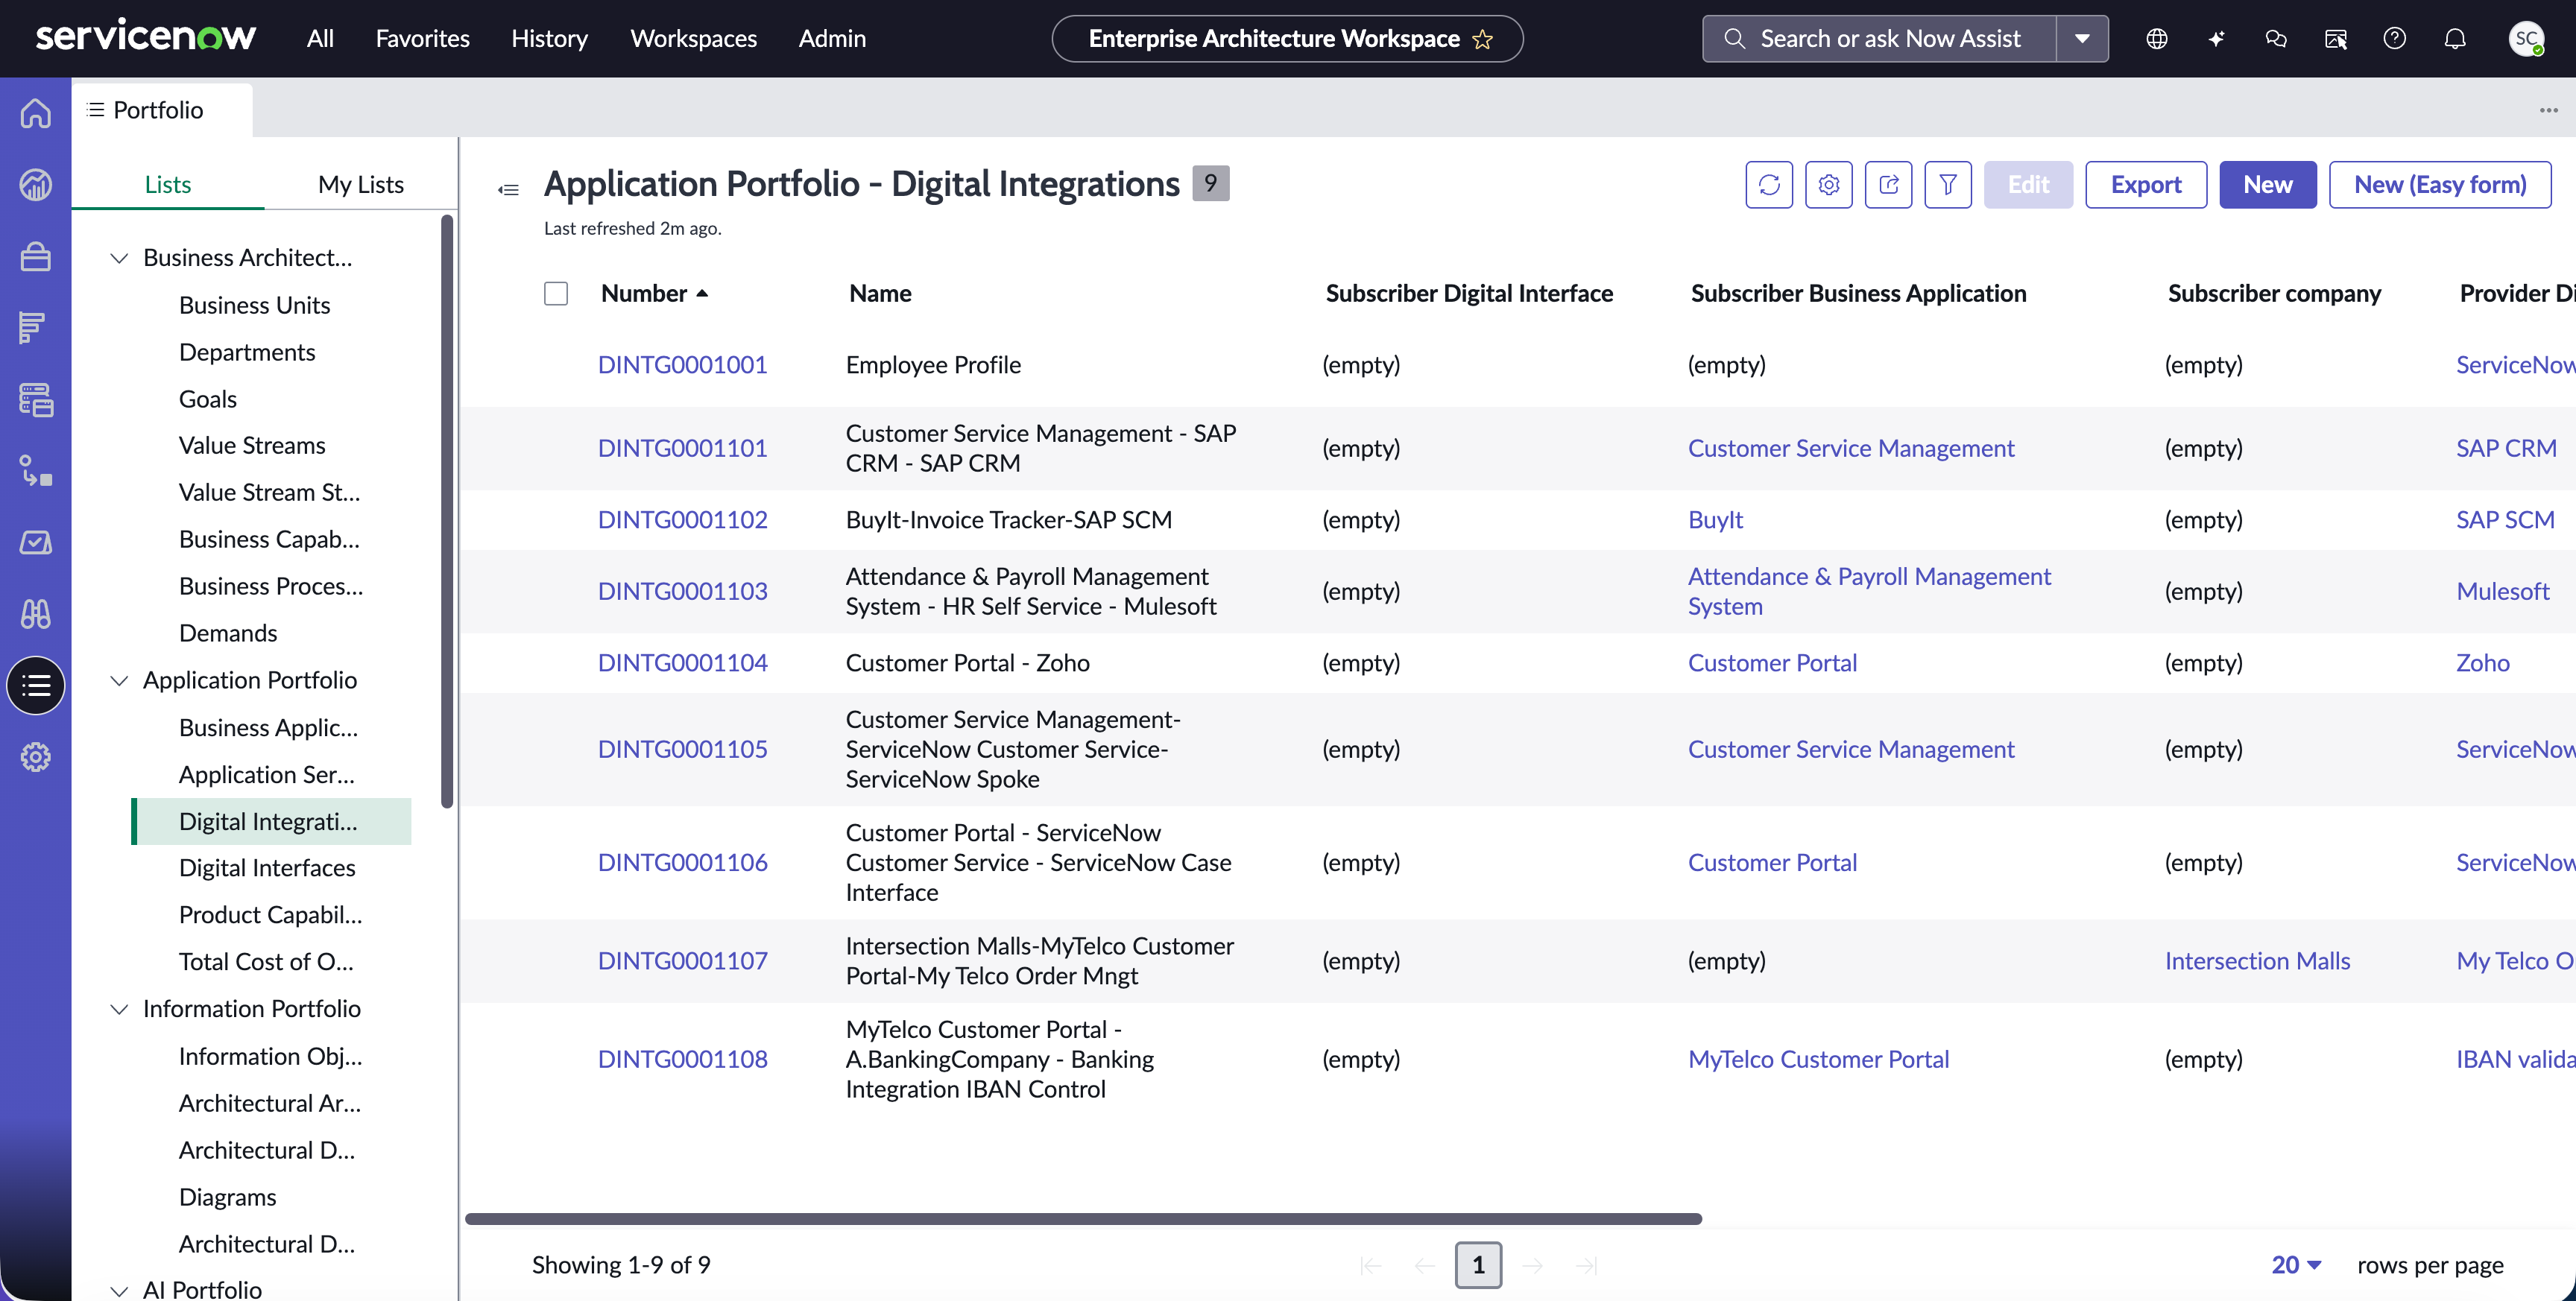2576x1301 pixels.
Task: Toggle the select-all rows checkbox
Action: tap(556, 293)
